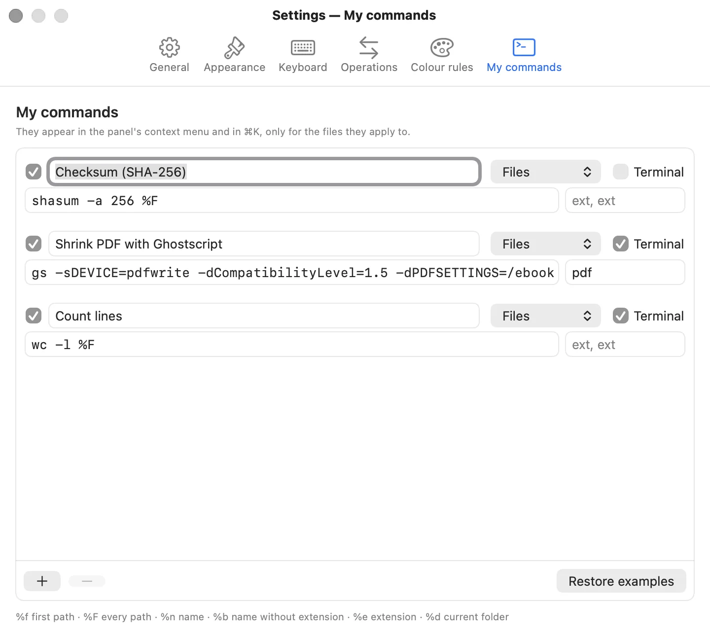Image resolution: width=710 pixels, height=639 pixels.
Task: Open the Keyboard settings icon
Action: click(303, 48)
